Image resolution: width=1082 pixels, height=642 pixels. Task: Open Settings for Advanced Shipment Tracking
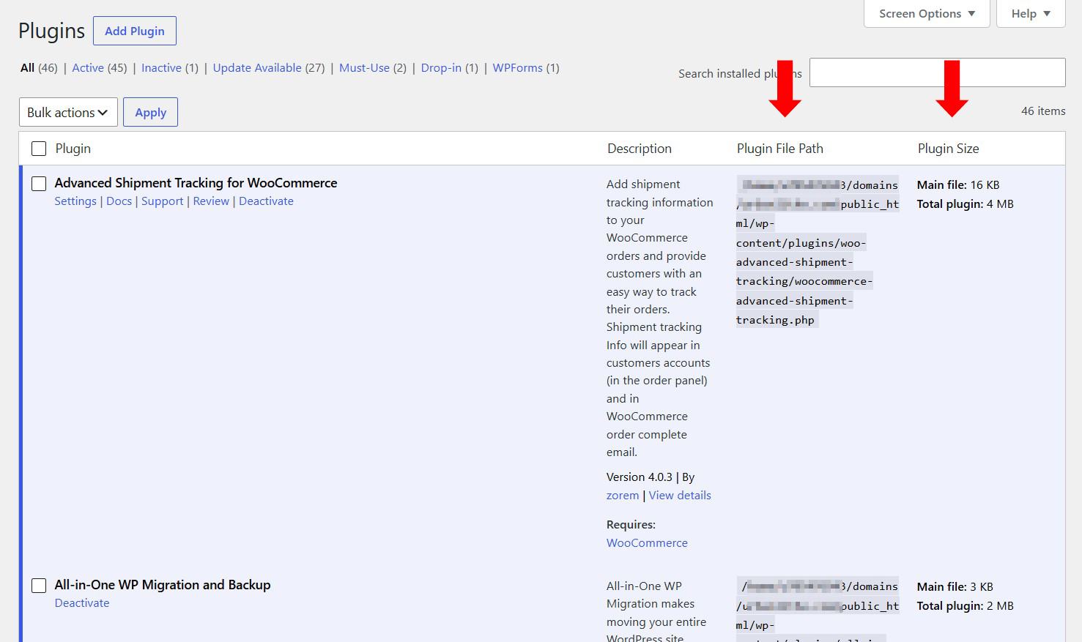click(75, 201)
